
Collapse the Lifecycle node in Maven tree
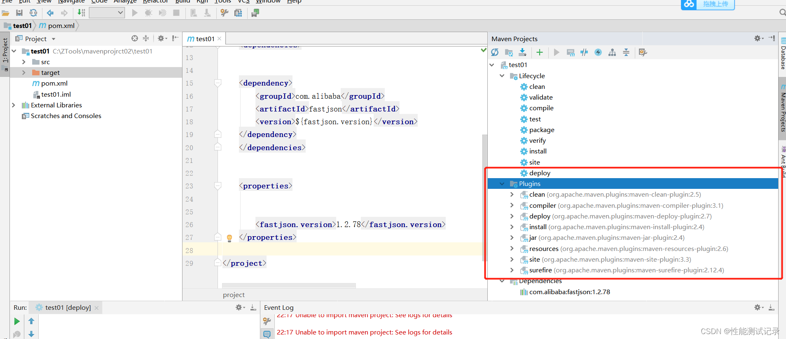(x=502, y=76)
